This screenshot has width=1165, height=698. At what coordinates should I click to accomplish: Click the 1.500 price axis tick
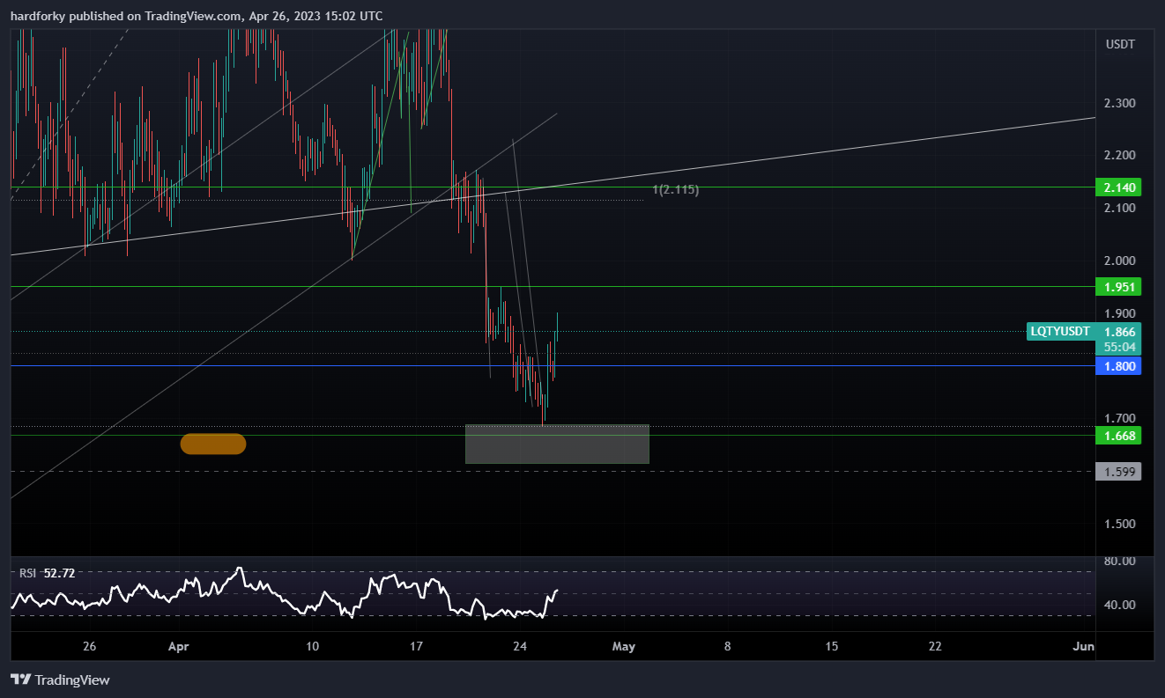point(1120,524)
